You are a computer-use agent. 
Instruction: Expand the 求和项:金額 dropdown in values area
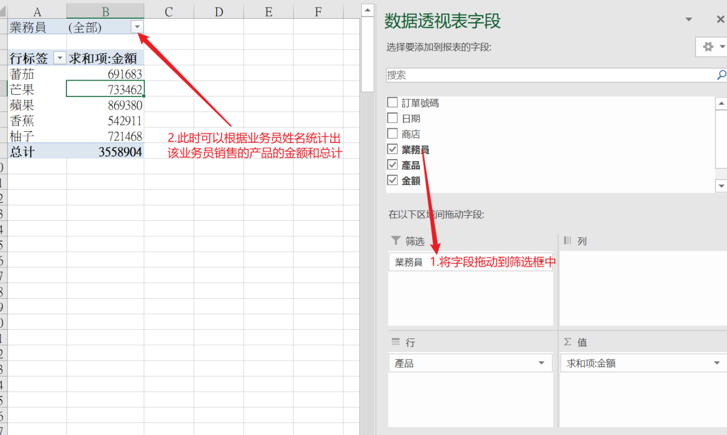[717, 363]
